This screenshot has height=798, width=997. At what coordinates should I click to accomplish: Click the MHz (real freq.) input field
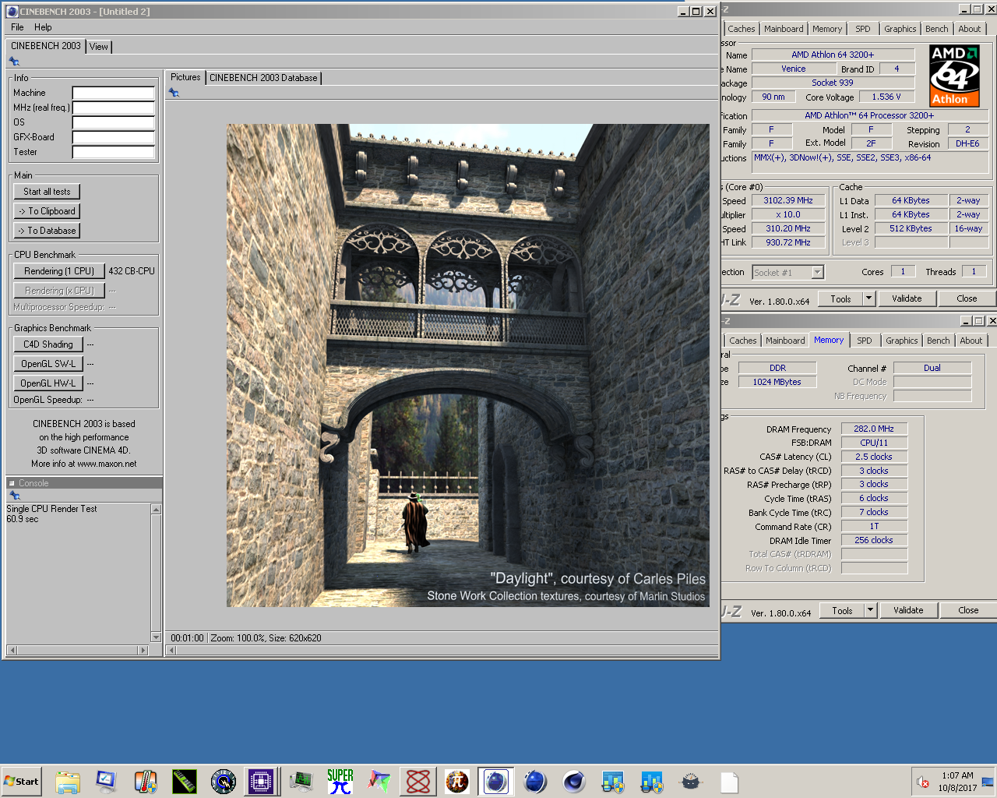114,108
